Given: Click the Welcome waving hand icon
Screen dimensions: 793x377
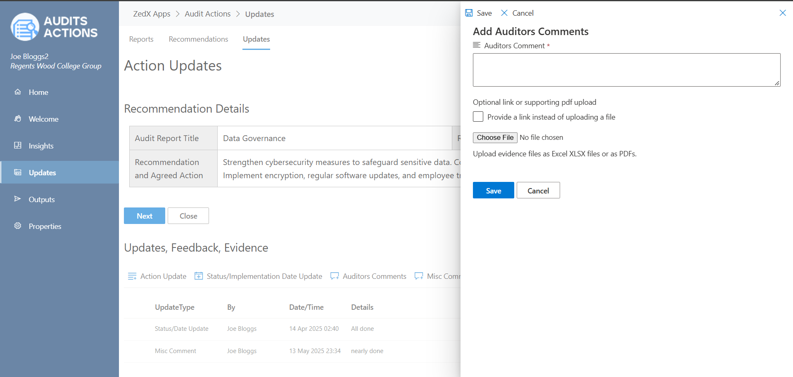Looking at the screenshot, I should coord(18,119).
